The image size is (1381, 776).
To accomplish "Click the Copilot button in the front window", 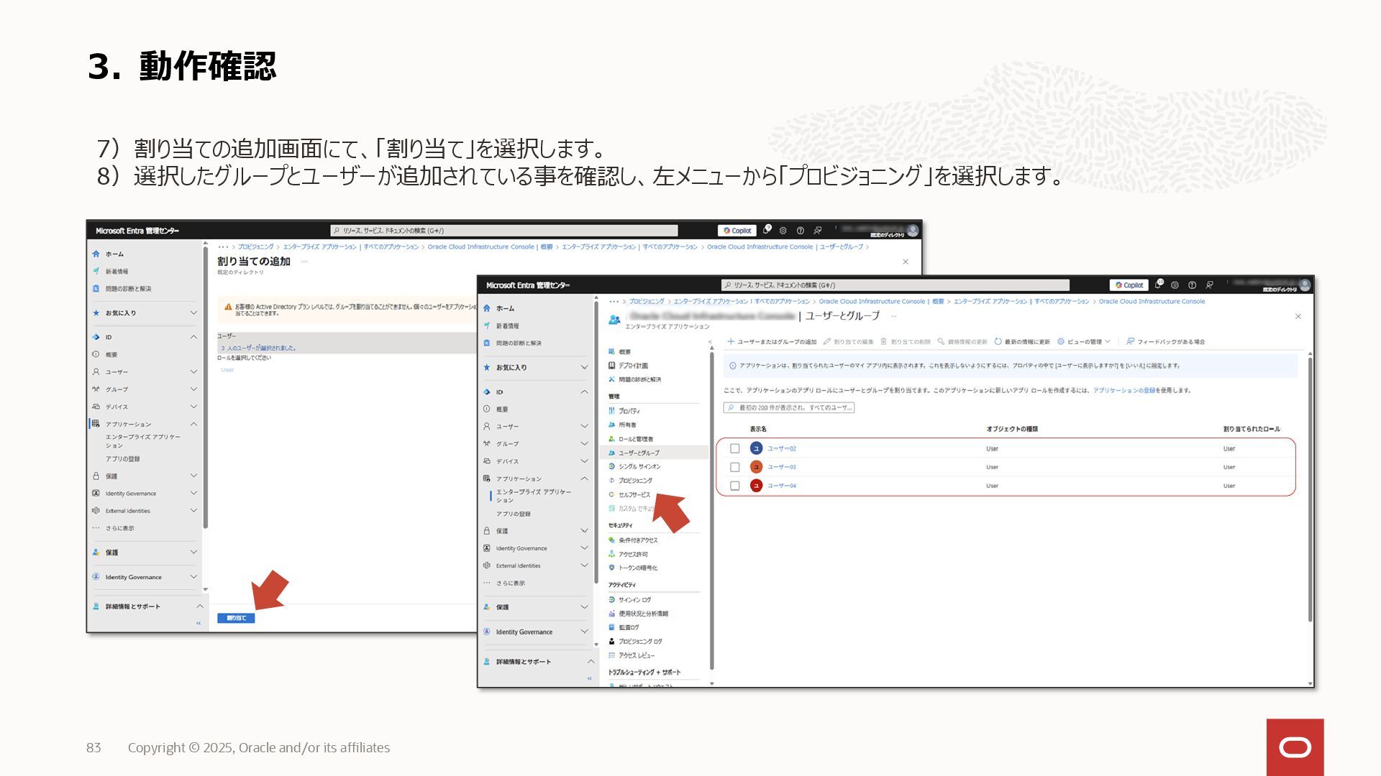I will coord(1129,285).
